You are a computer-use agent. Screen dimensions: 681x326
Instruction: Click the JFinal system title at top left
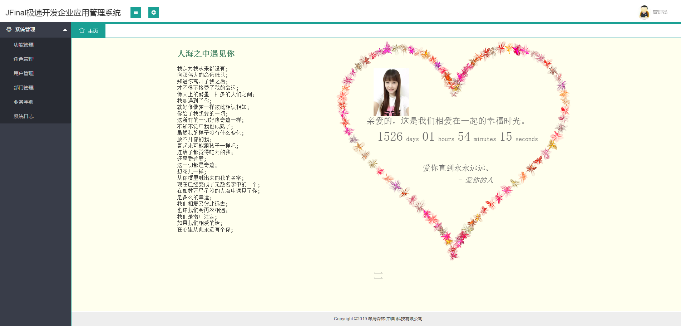point(63,12)
